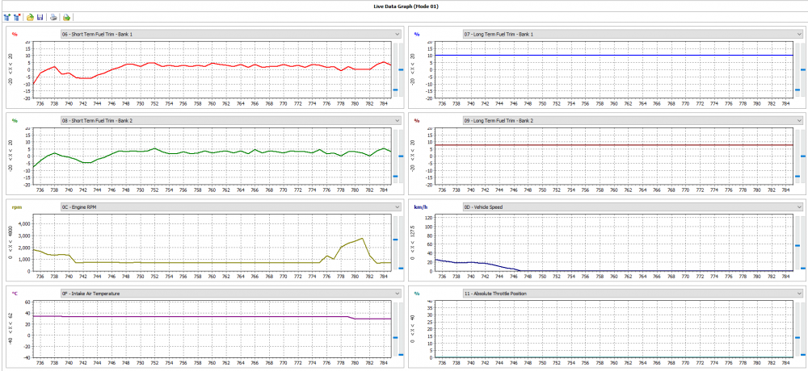Click the -40 < X < 62 range label
The width and height of the screenshot is (808, 371).
click(x=11, y=330)
